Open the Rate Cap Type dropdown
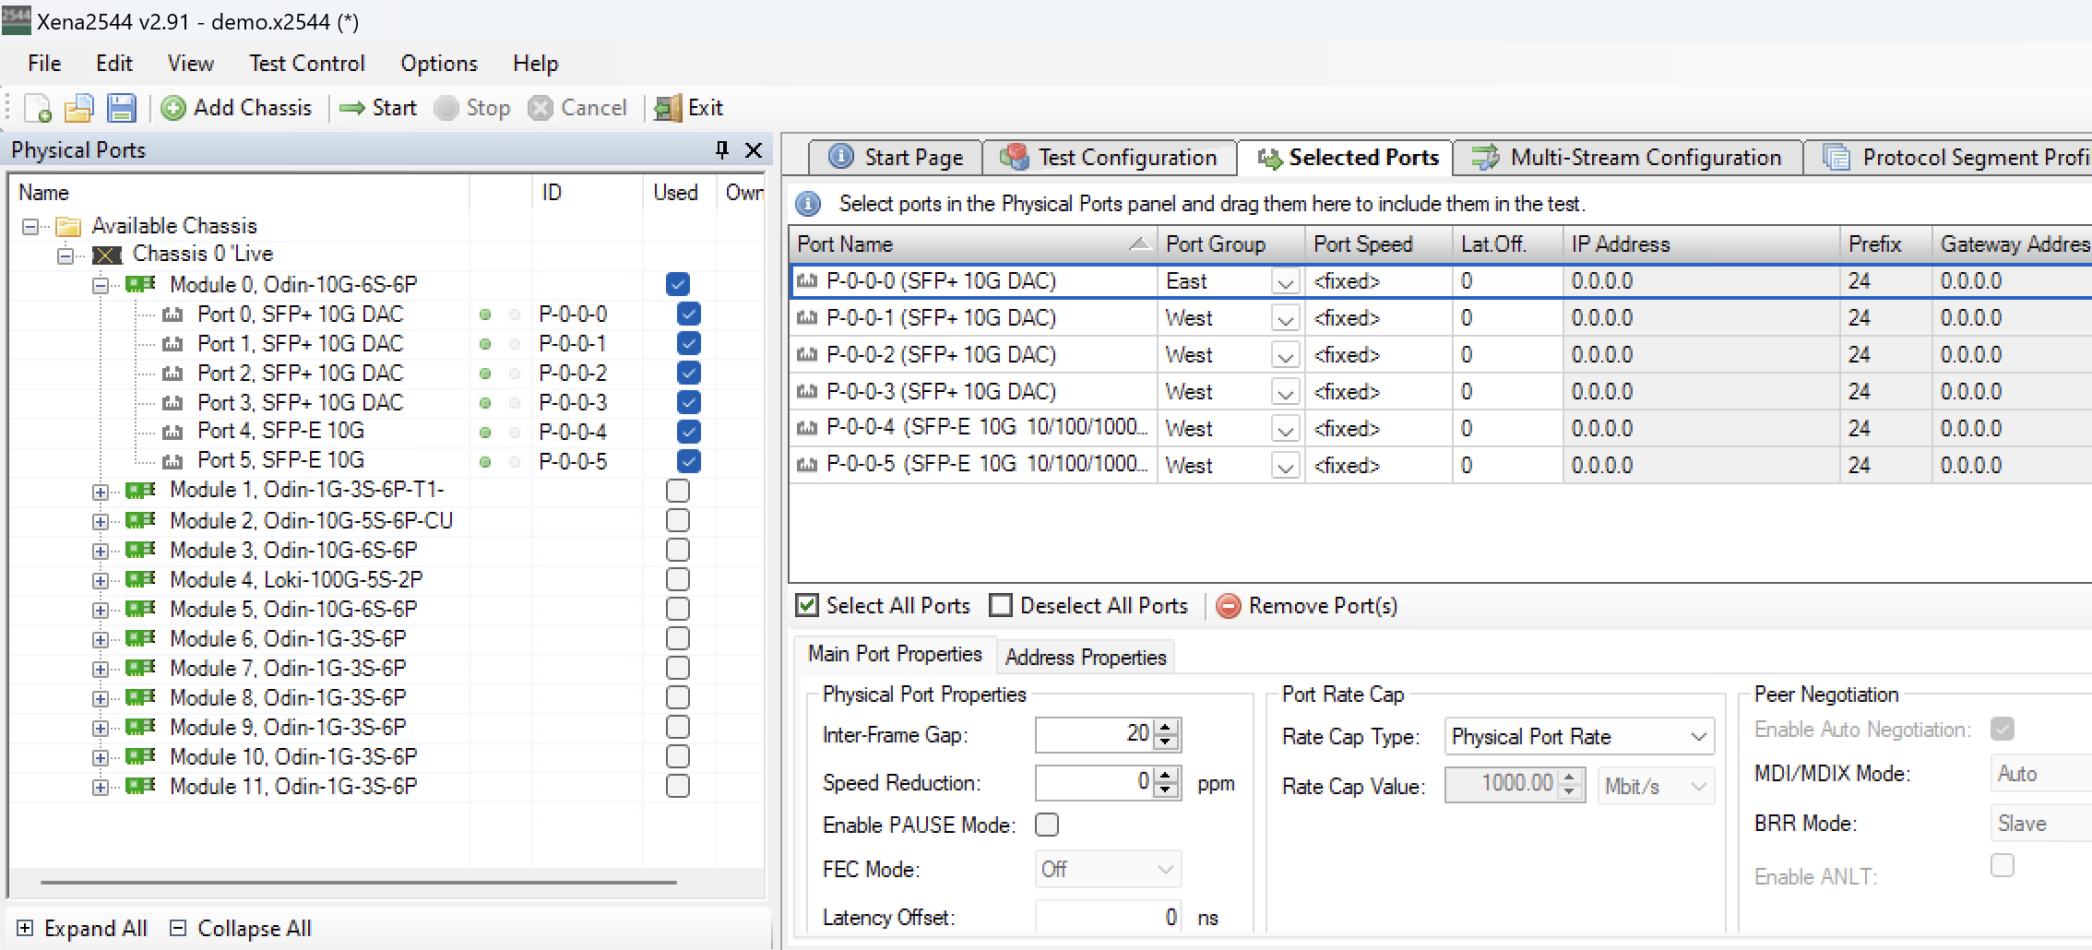The width and height of the screenshot is (2092, 950). 1579,736
